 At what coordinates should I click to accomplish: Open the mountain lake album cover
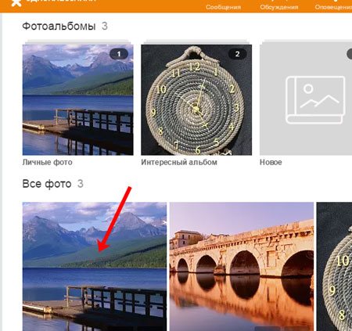coord(78,100)
